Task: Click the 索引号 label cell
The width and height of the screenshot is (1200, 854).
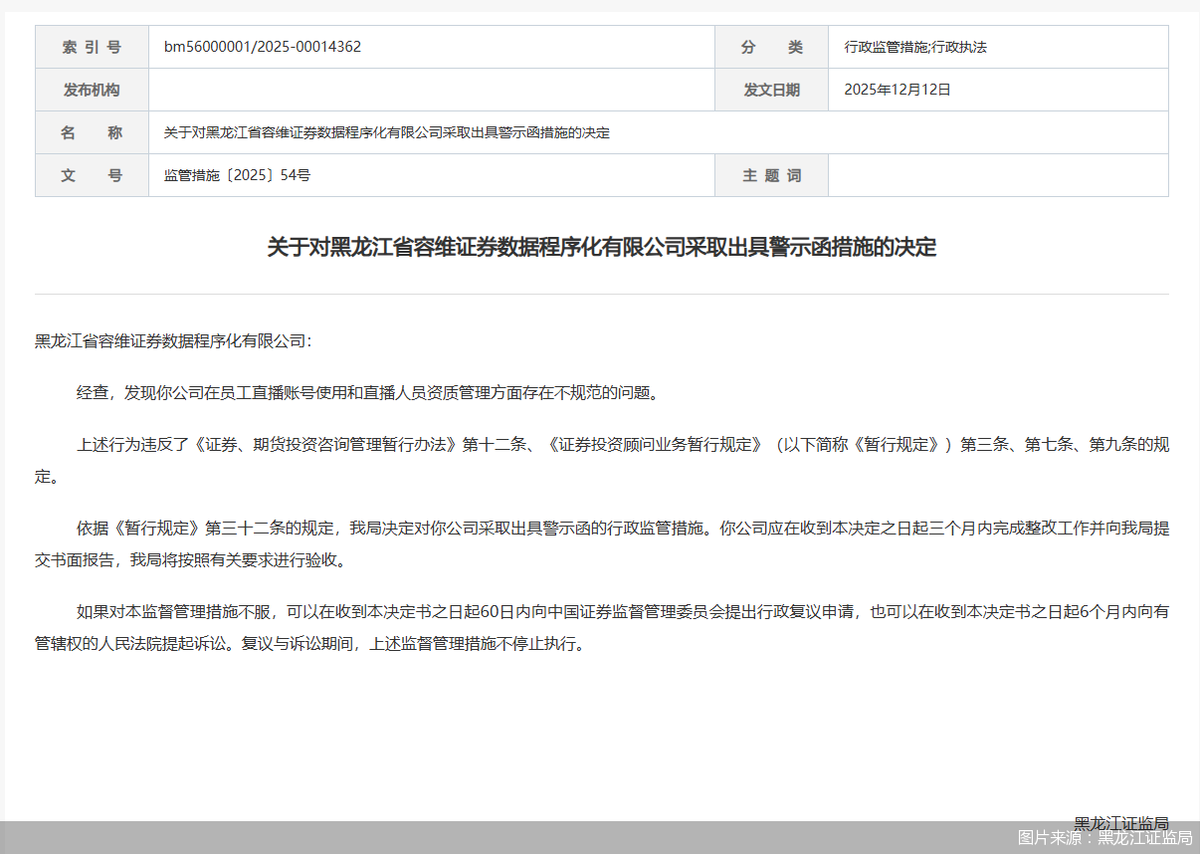Action: 92,46
